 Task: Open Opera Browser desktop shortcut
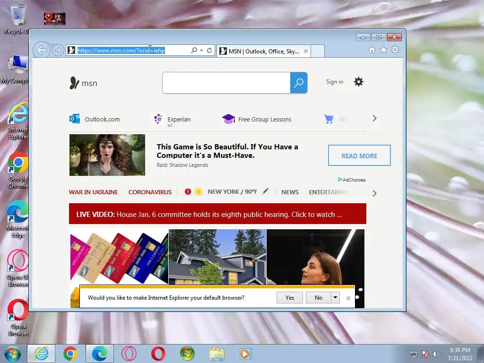point(18,317)
